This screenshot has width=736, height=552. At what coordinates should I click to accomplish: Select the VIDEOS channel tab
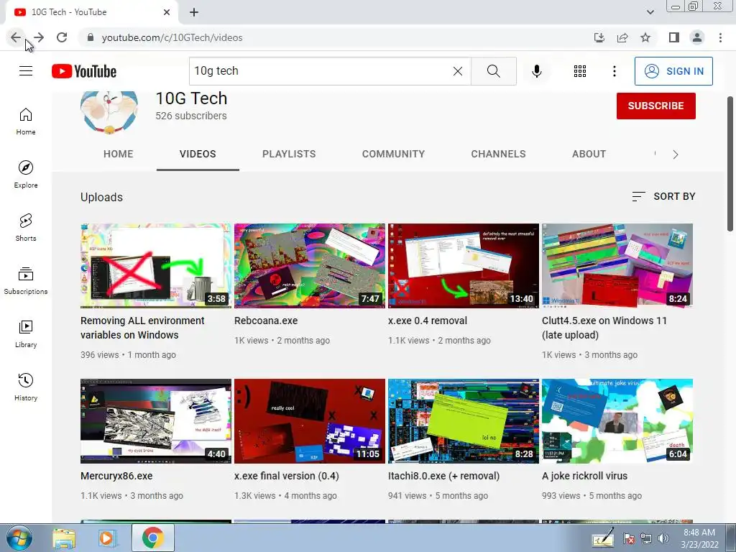(x=198, y=154)
